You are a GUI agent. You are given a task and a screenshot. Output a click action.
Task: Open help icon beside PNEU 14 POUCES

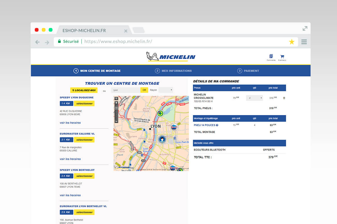pos(217,125)
